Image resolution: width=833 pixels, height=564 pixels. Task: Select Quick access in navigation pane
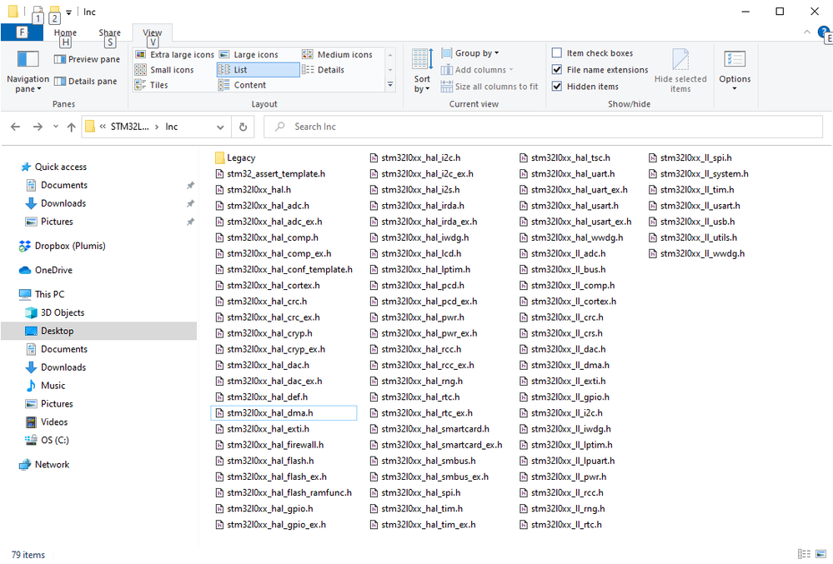pyautogui.click(x=60, y=167)
